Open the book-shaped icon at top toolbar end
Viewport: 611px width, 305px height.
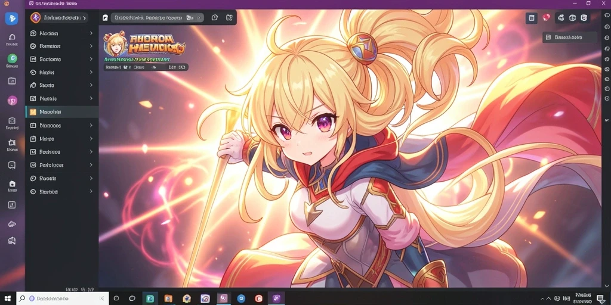click(x=229, y=17)
